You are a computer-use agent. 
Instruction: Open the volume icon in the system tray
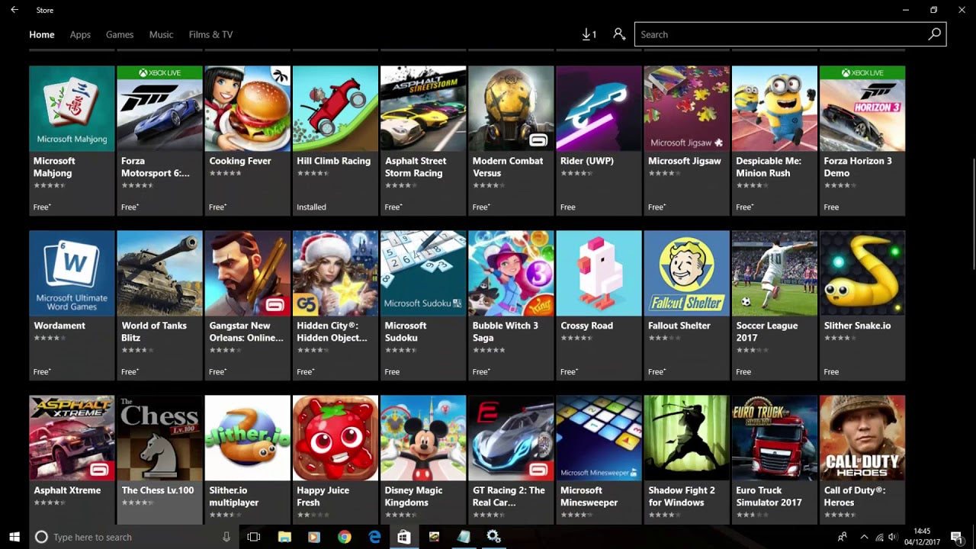(892, 537)
